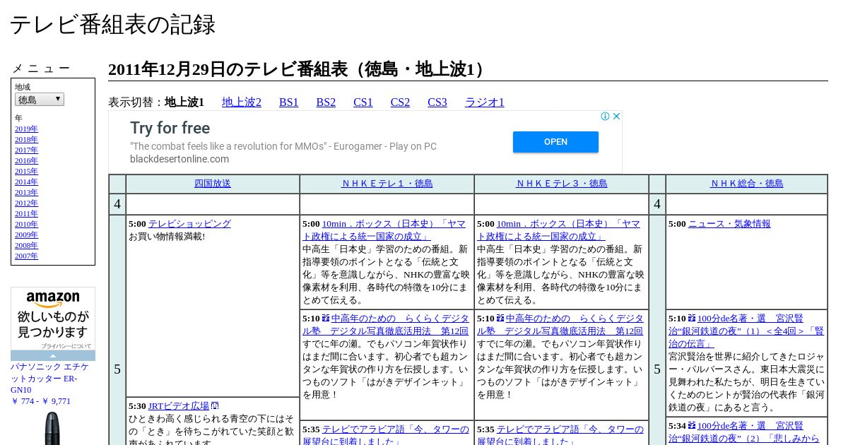Viewport: 848px width, 445px height.
Task: Open the NHK総合・徳島 channel link
Action: [x=747, y=184]
